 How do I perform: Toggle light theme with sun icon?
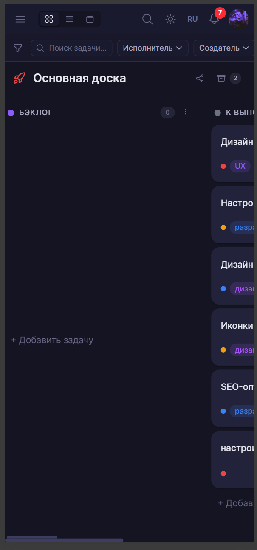pos(170,19)
